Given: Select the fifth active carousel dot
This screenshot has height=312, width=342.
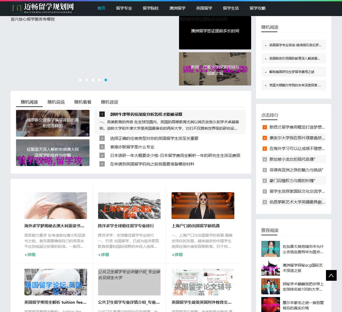Looking at the screenshot, I should (x=106, y=80).
